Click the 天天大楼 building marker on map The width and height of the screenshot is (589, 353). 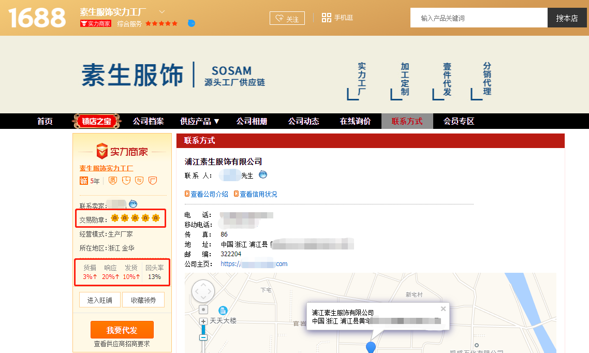tap(223, 311)
